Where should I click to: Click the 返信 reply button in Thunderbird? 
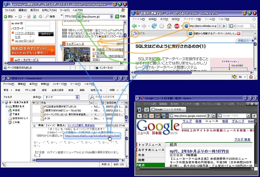click(x=44, y=90)
